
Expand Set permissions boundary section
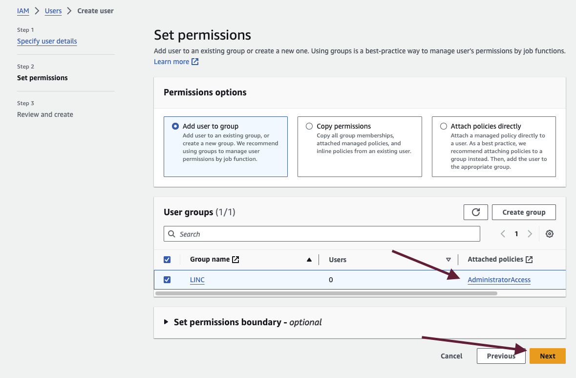pos(166,322)
